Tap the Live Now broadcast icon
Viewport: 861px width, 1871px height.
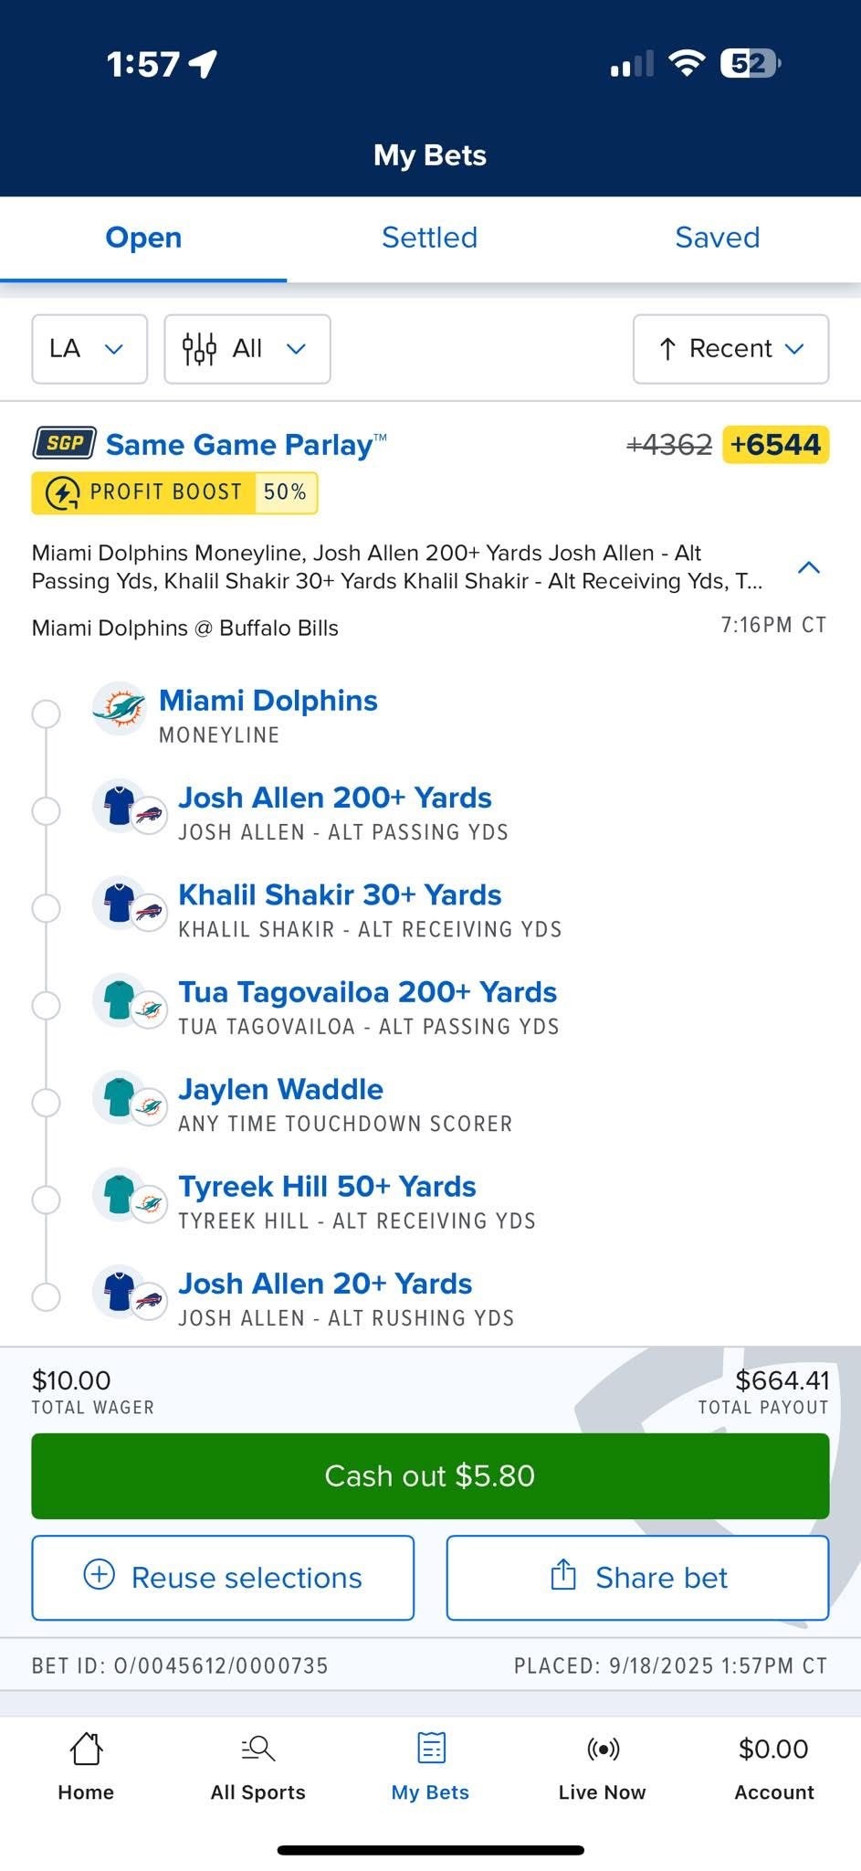click(603, 1749)
